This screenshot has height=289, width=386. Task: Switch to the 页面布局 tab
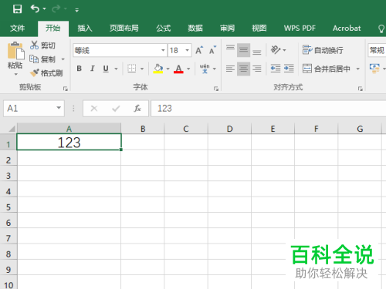pyautogui.click(x=124, y=28)
